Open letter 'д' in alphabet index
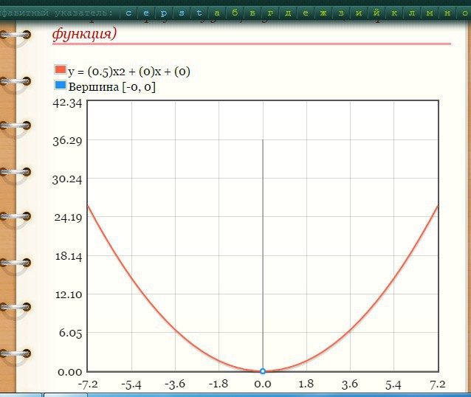The image size is (471, 397). [x=288, y=13]
